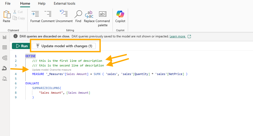Open the External tools tab
The width and height of the screenshot is (253, 136).
(x=64, y=4)
